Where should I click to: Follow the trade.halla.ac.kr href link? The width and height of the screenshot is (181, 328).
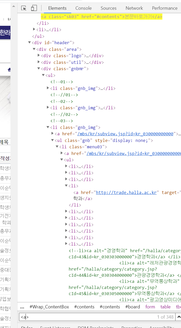(126, 192)
